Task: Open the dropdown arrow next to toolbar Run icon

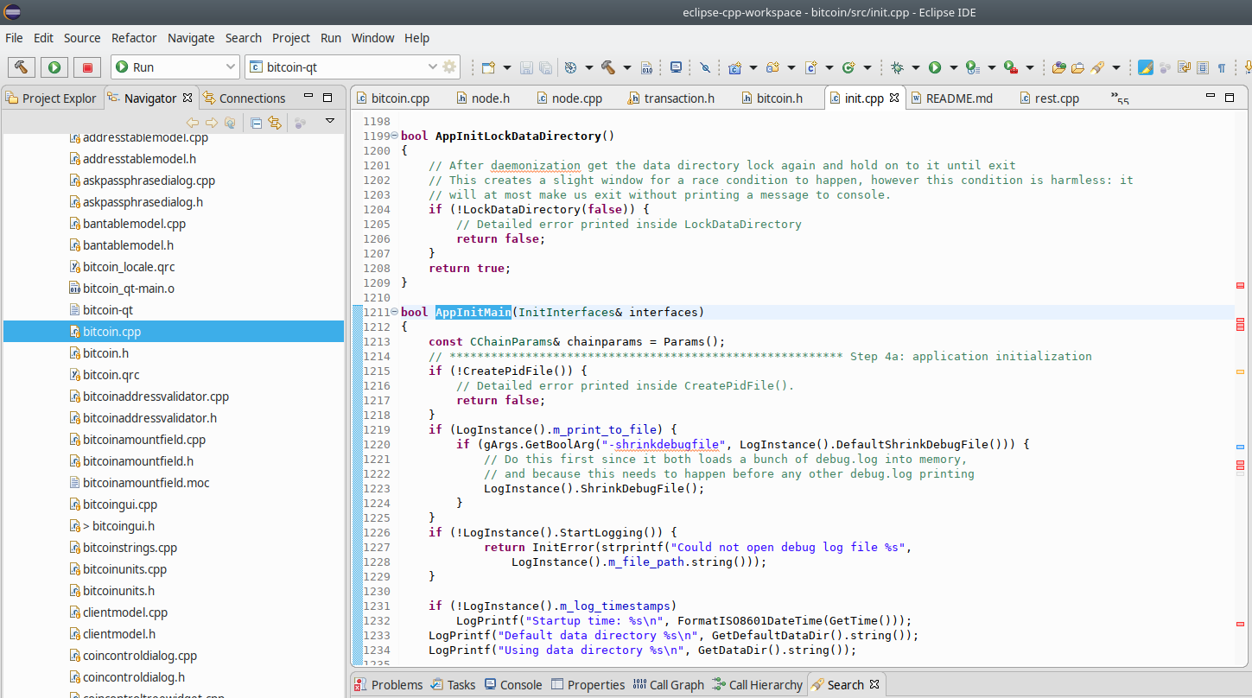Action: [x=954, y=67]
